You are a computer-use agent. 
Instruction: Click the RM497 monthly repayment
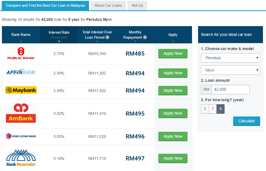(135, 159)
